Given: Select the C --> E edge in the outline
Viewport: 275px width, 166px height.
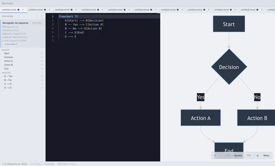Looking at the screenshot, I should pyautogui.click(x=22, y=84).
